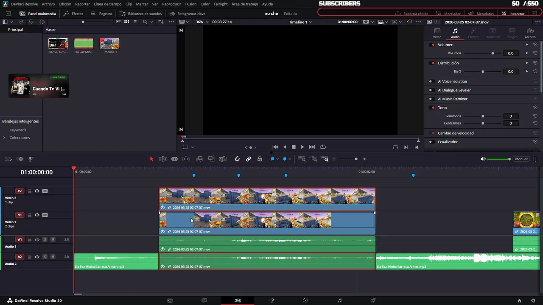Lock the Video 1 track
This screenshot has height=305, width=543.
[30, 215]
